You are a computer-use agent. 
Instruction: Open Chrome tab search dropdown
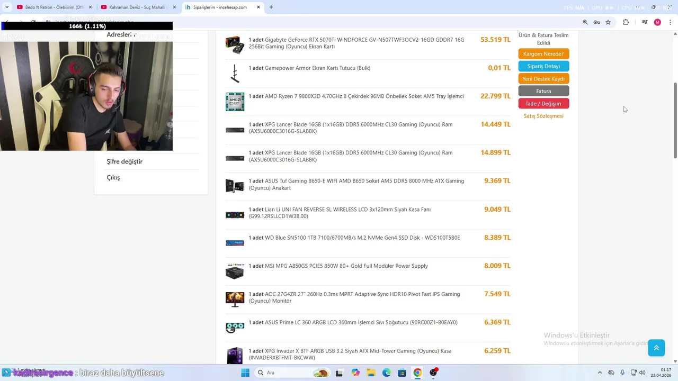pos(7,7)
